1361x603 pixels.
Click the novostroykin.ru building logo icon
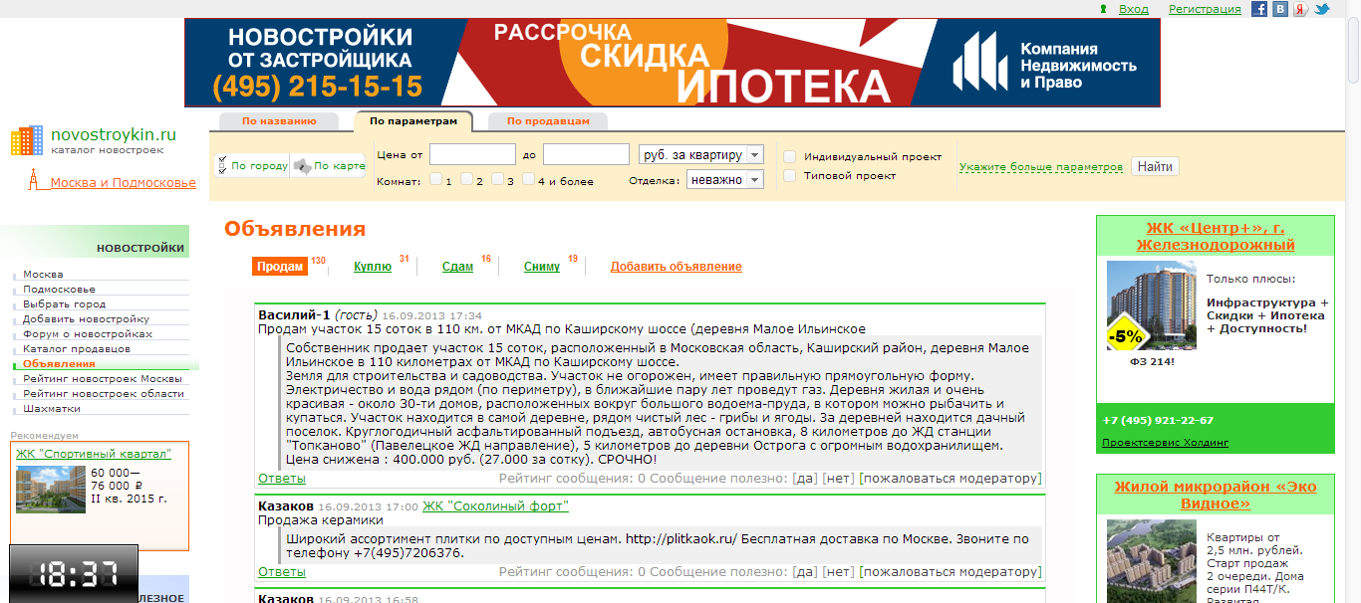pyautogui.click(x=27, y=140)
